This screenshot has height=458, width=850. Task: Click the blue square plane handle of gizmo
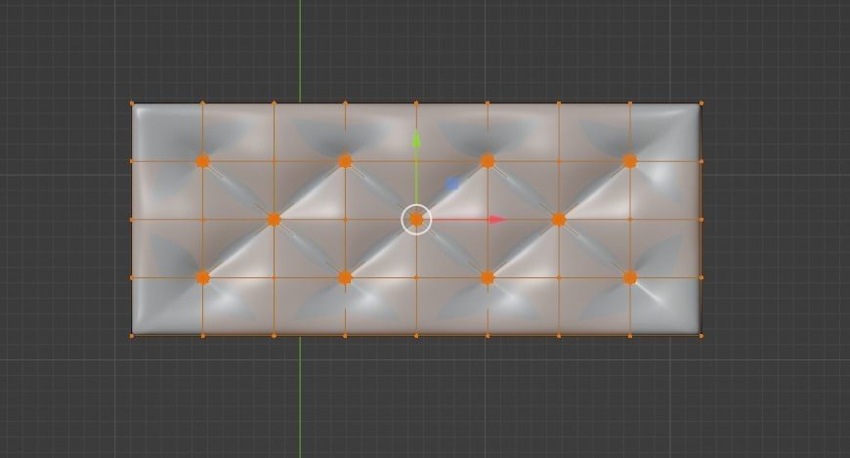451,185
